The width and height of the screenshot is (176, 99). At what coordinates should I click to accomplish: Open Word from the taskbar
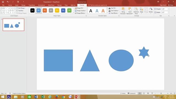click(x=36, y=97)
